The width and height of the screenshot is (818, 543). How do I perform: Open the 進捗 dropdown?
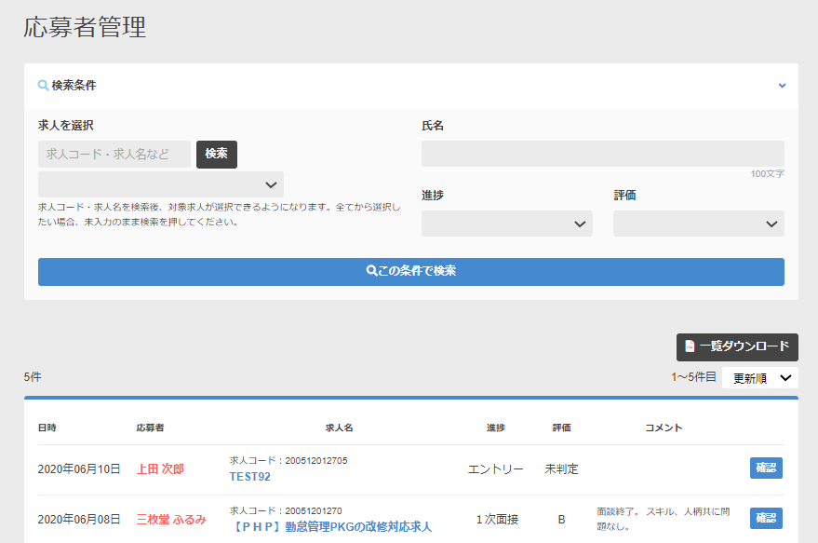(506, 223)
